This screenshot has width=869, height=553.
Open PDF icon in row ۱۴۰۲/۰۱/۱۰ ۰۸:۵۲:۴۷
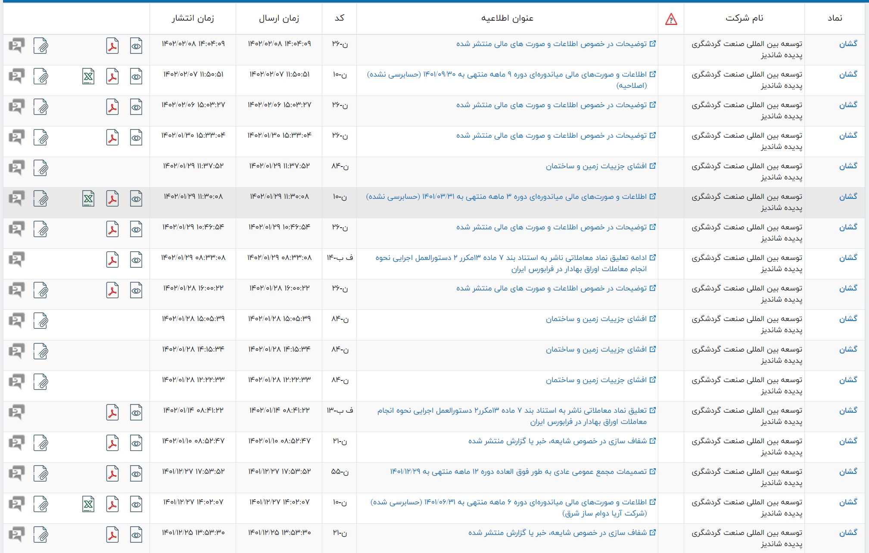click(112, 443)
